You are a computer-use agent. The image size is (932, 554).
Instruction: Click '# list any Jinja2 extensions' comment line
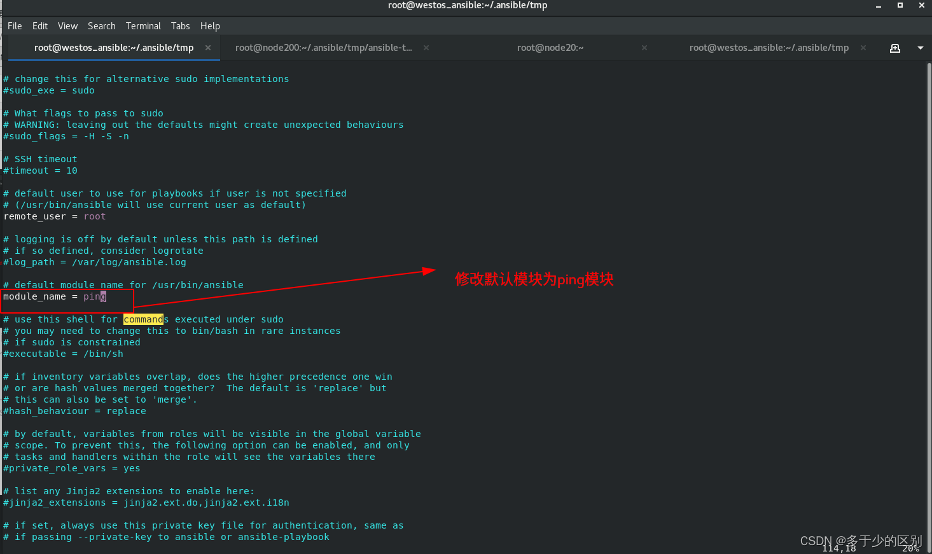coord(129,491)
